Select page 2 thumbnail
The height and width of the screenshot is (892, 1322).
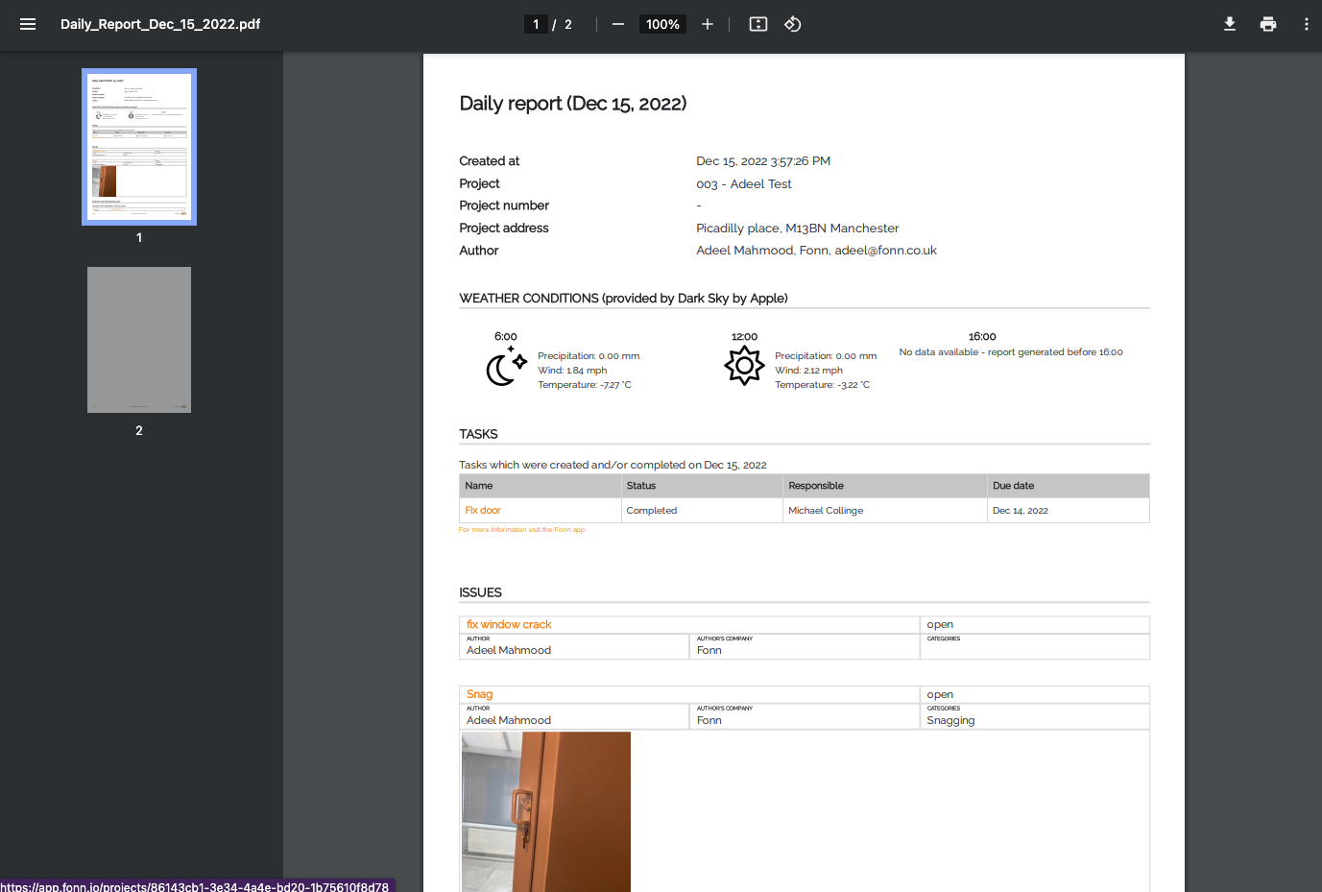click(139, 340)
